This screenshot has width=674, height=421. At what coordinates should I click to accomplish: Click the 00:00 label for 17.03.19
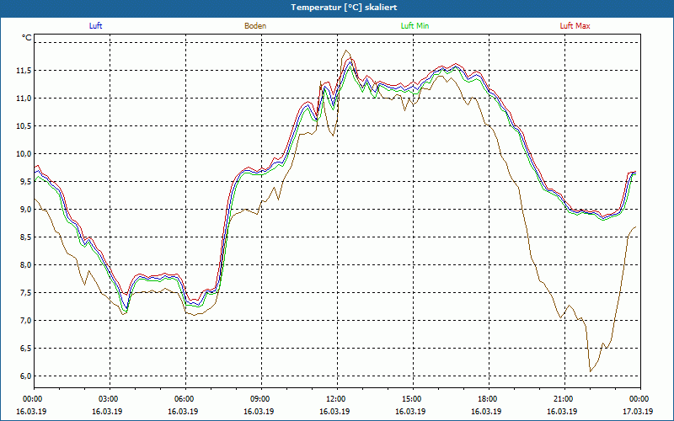coord(639,399)
